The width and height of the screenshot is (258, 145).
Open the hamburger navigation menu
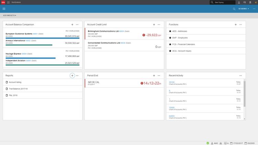pyautogui.click(x=4, y=9)
